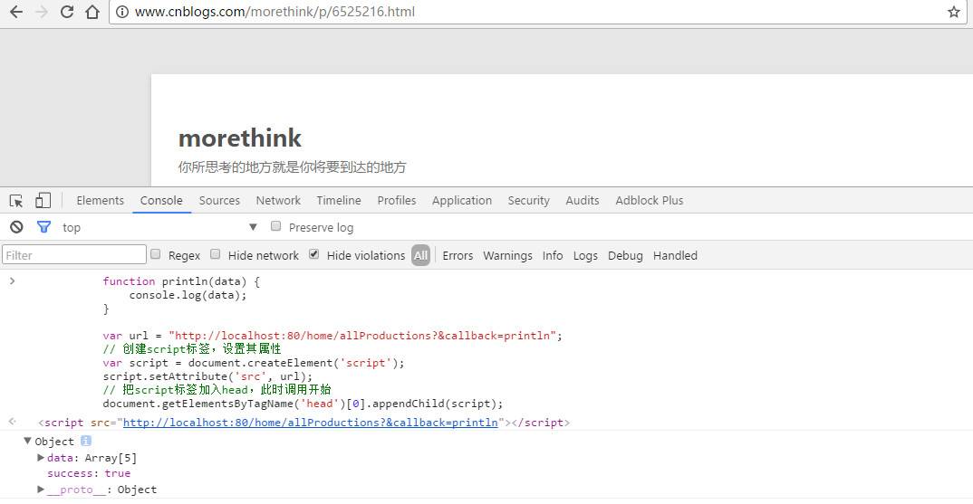The height and width of the screenshot is (504, 973).
Task: Click the appendChild(script) code line
Action: [x=303, y=404]
